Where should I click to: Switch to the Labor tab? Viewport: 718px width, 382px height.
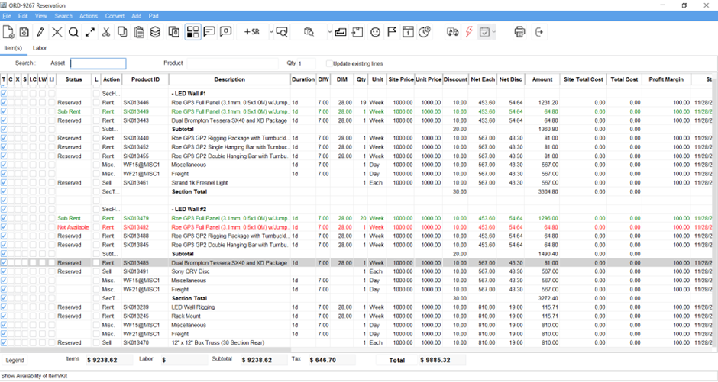(x=40, y=48)
